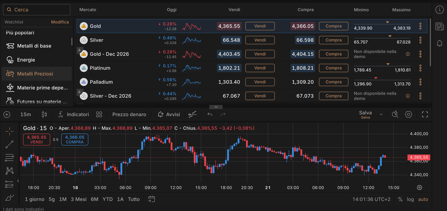
Task: Select the Energie category
Action: click(x=37, y=60)
